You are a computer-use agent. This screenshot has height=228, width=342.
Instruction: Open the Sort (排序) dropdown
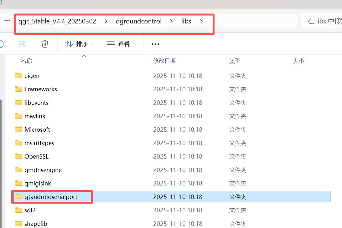coord(80,44)
